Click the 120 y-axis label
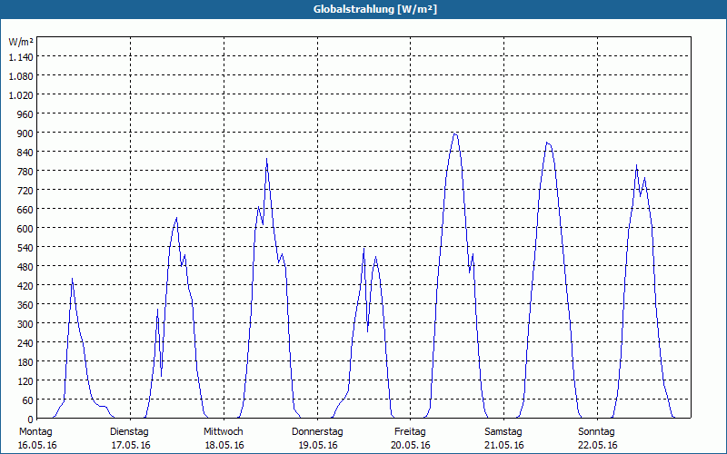This screenshot has width=727, height=454. pos(25,380)
